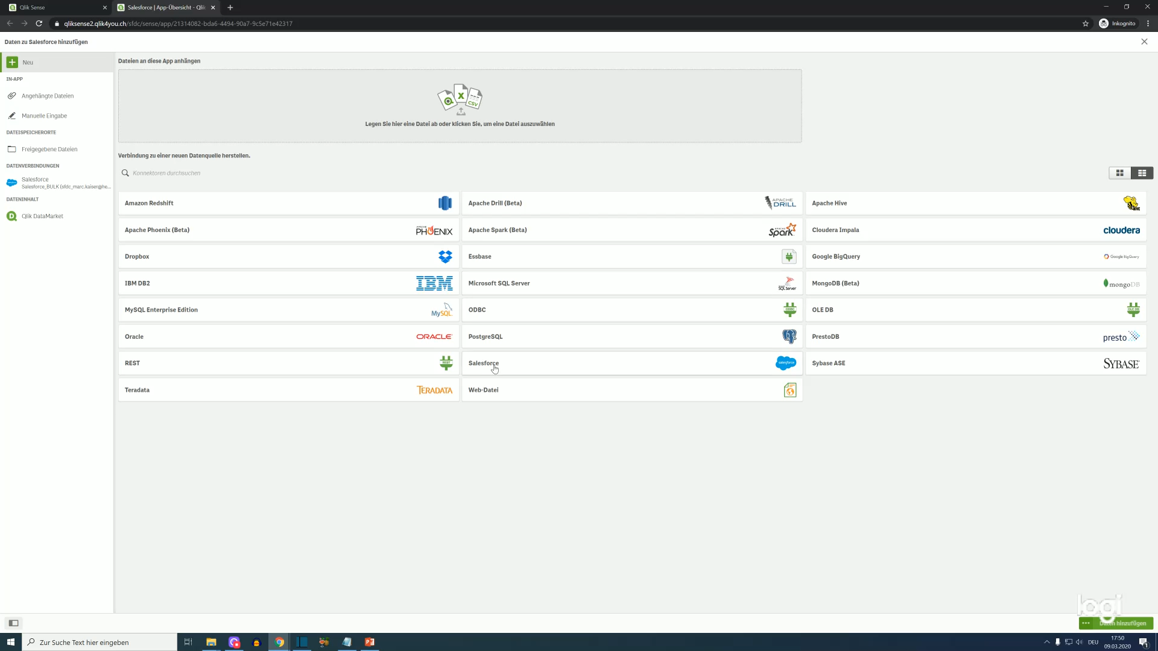The image size is (1158, 651).
Task: Click the Web-Datei globe file icon
Action: click(789, 390)
